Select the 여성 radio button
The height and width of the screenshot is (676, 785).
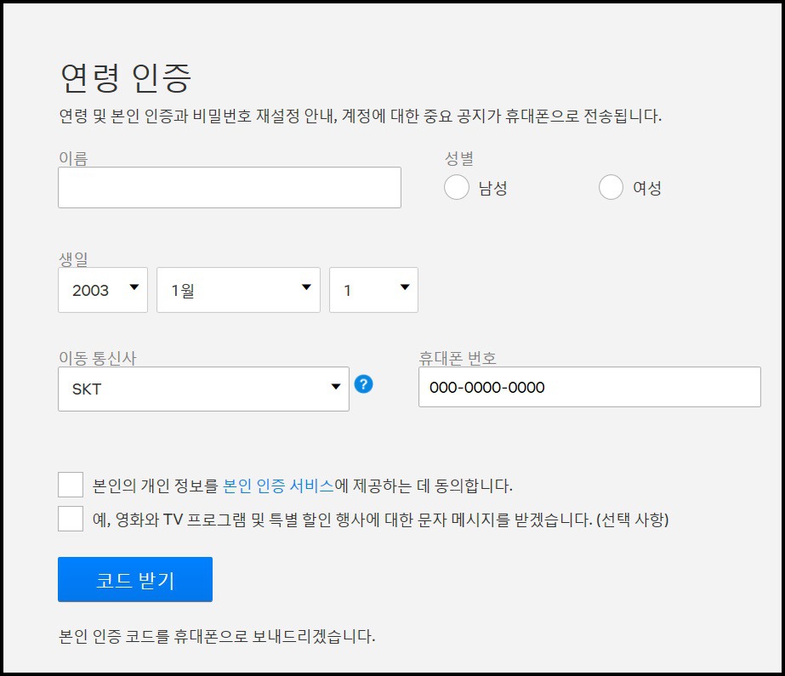click(x=611, y=187)
